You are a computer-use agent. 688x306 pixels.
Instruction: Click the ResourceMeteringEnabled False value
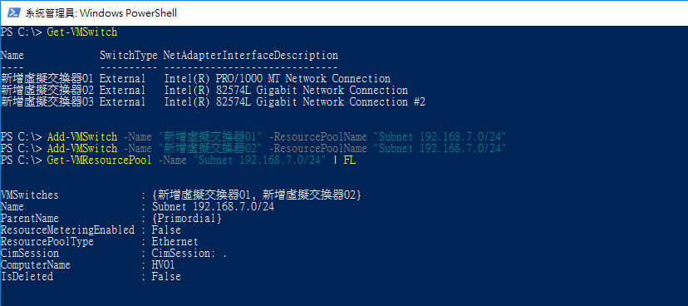pos(166,230)
